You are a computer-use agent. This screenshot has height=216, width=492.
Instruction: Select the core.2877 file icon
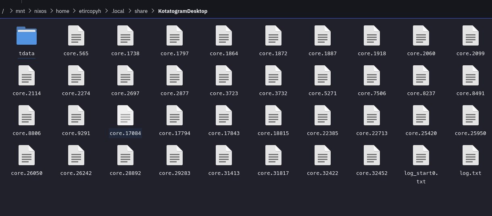pos(175,75)
